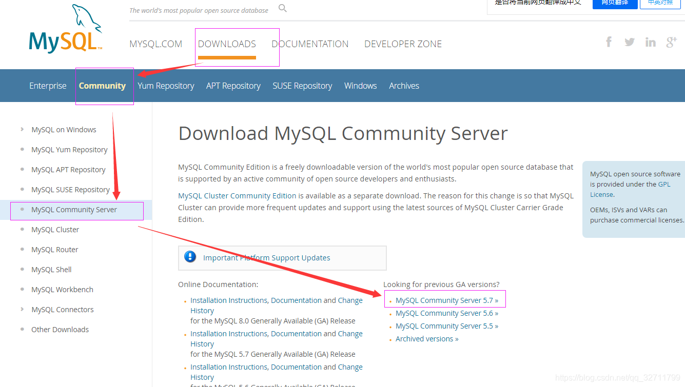This screenshot has height=387, width=685.
Task: Select MySQL Cluster in sidebar
Action: pyautogui.click(x=55, y=230)
